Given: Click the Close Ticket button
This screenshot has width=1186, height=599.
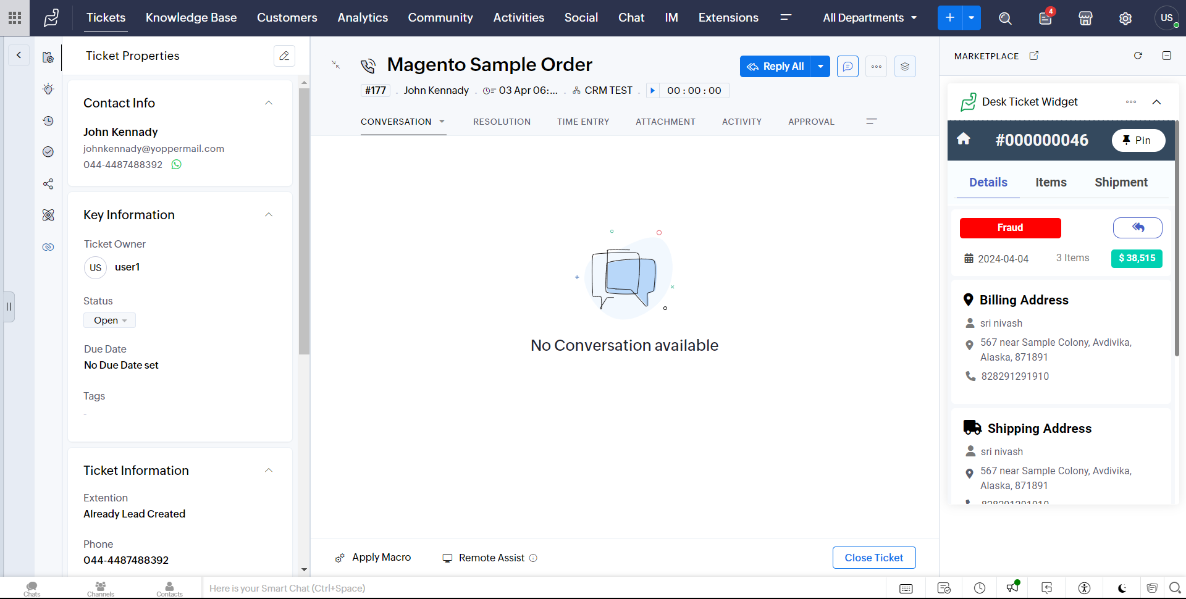Looking at the screenshot, I should click(x=873, y=558).
